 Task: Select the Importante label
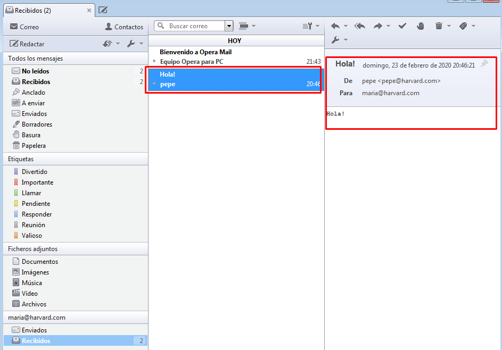37,182
